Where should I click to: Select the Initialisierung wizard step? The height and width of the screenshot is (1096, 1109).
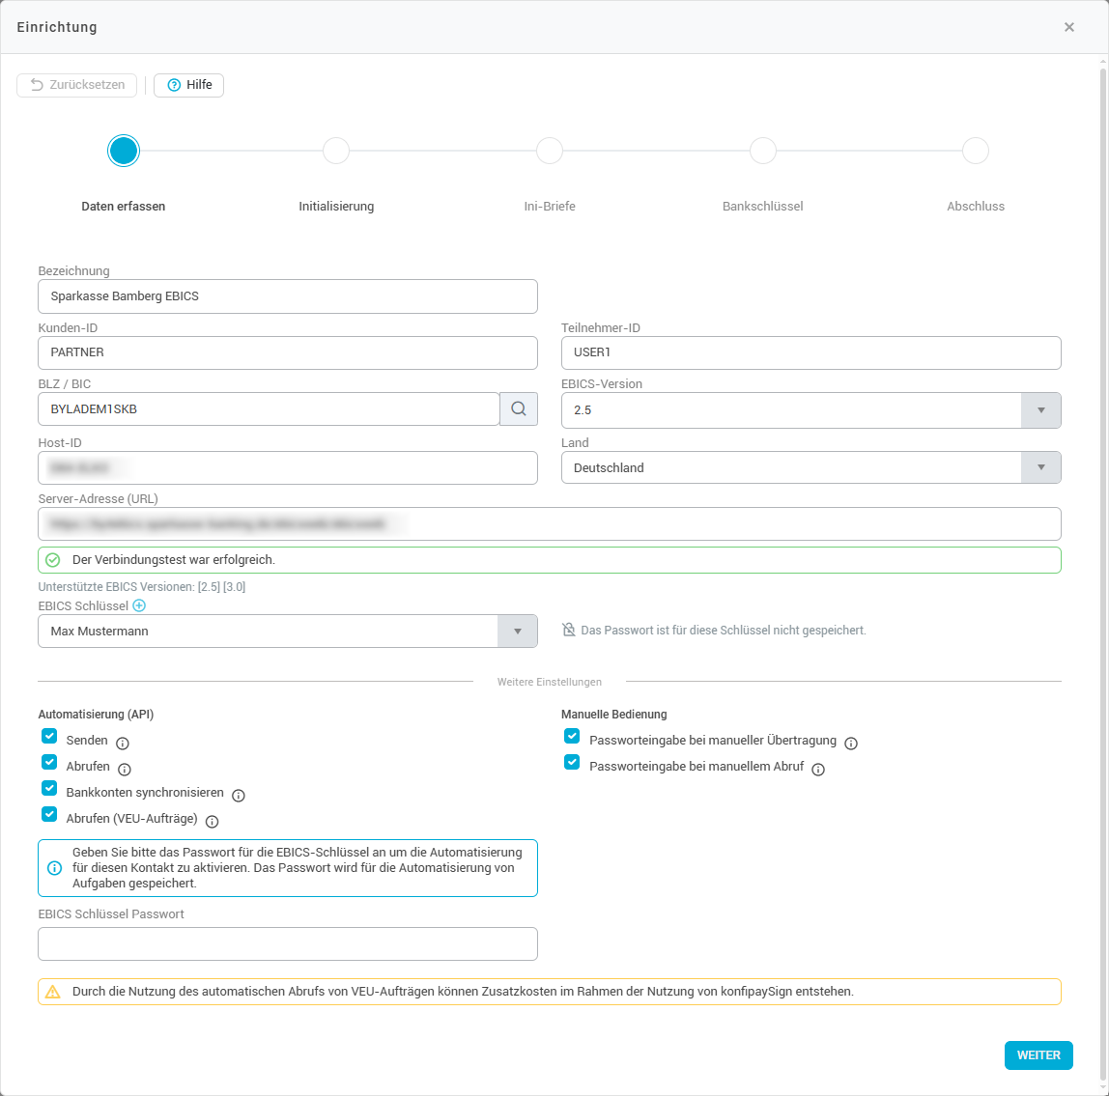point(336,152)
